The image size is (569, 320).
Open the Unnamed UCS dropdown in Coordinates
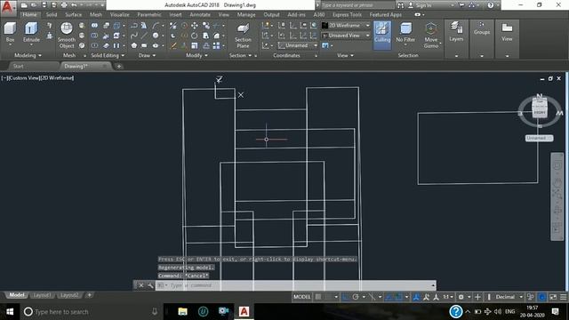(297, 45)
